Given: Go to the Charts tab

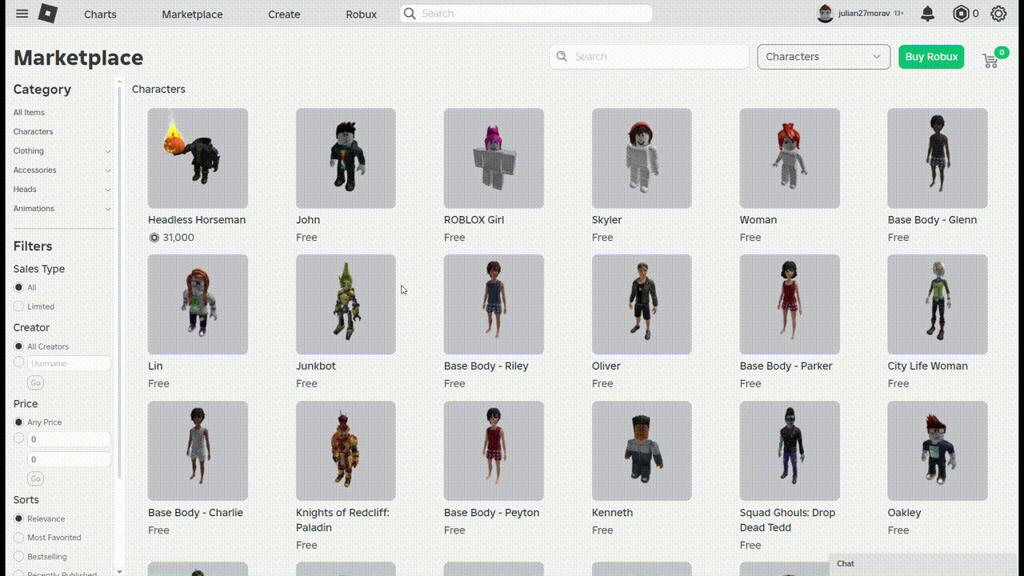Looking at the screenshot, I should click(100, 14).
